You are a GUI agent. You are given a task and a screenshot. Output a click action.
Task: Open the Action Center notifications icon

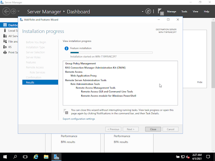pos(208,157)
